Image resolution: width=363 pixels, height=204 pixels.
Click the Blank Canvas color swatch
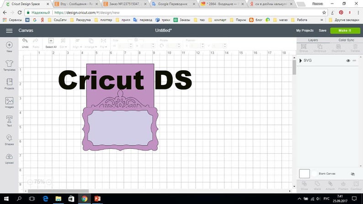pos(304,174)
